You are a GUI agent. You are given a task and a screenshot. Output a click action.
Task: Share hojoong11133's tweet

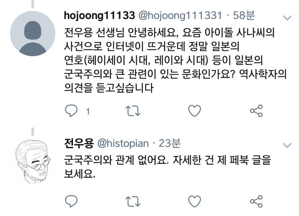[x=256, y=111]
